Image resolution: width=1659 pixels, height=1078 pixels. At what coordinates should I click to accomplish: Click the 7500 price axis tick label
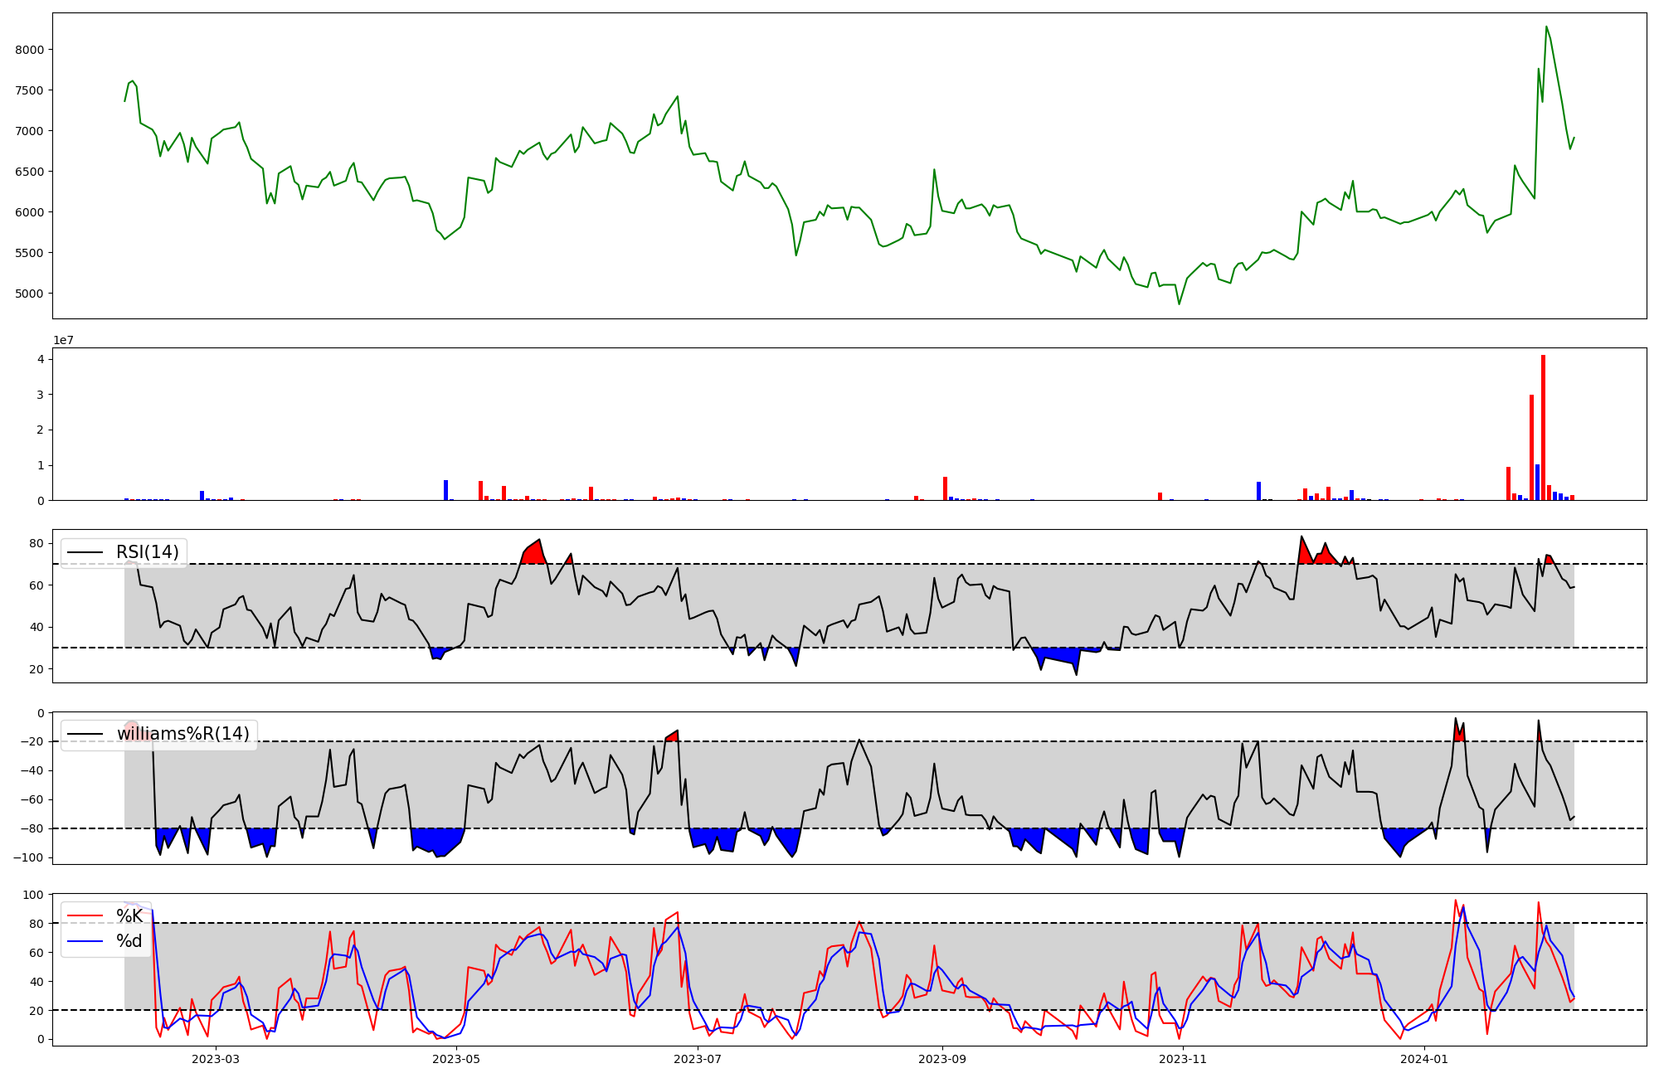(29, 90)
